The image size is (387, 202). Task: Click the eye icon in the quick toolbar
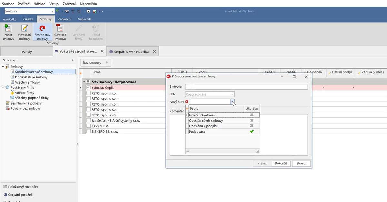67,11
